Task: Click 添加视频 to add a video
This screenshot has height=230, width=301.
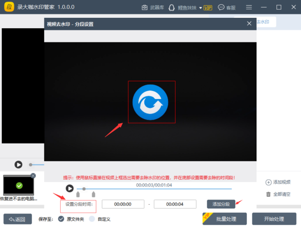Action: [278, 182]
